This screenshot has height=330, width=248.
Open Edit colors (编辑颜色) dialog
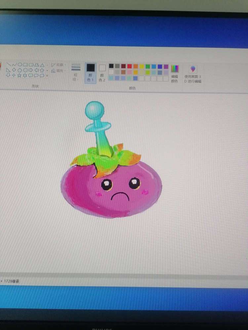point(174,73)
